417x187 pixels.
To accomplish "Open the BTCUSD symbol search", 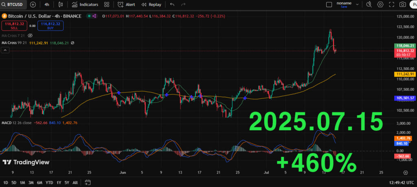I will click(13, 4).
